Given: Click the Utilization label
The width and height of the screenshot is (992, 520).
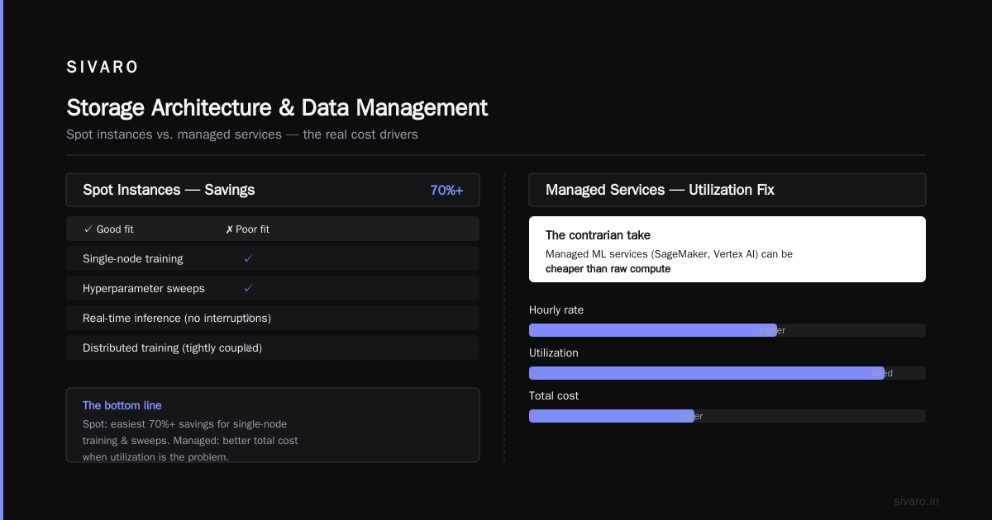Looking at the screenshot, I should click(554, 352).
